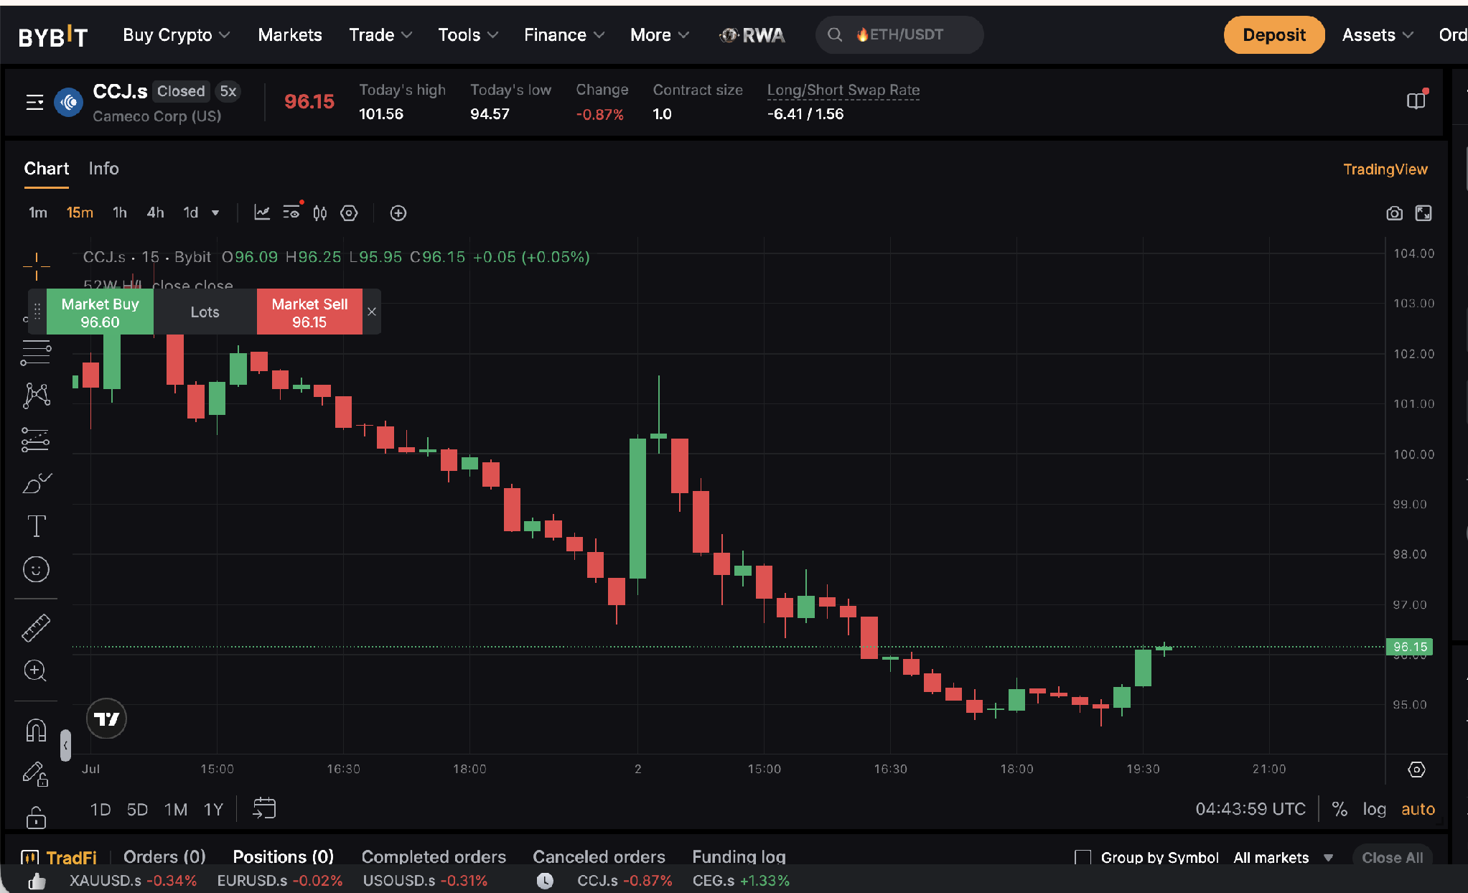Viewport: 1468px width, 893px height.
Task: Open chart type candlestick selector
Action: pos(320,213)
